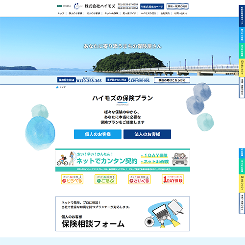Viewport: 245px width, 245px height.
Task: Click the 車が動かない時は label
Action: pyautogui.click(x=117, y=80)
